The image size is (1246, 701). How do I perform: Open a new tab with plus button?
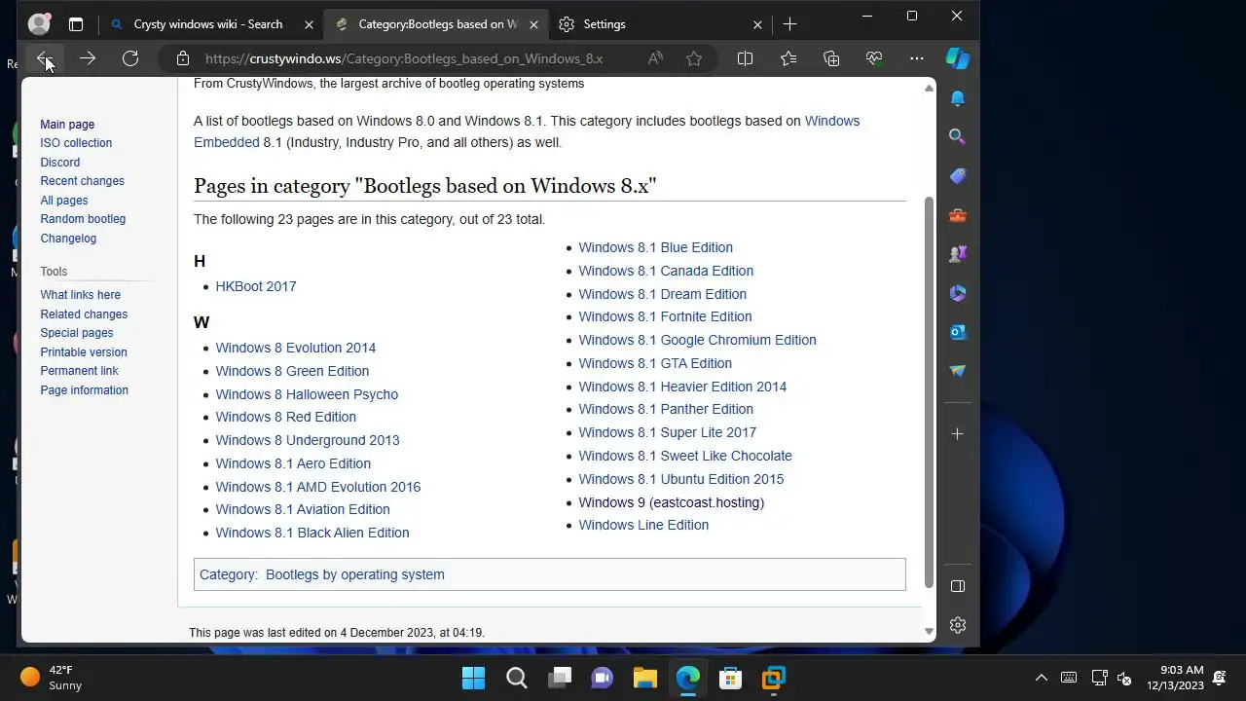pos(790,23)
